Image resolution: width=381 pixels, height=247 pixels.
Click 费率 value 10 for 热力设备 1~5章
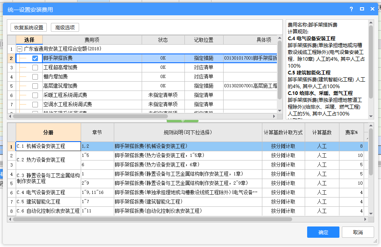point(352,155)
